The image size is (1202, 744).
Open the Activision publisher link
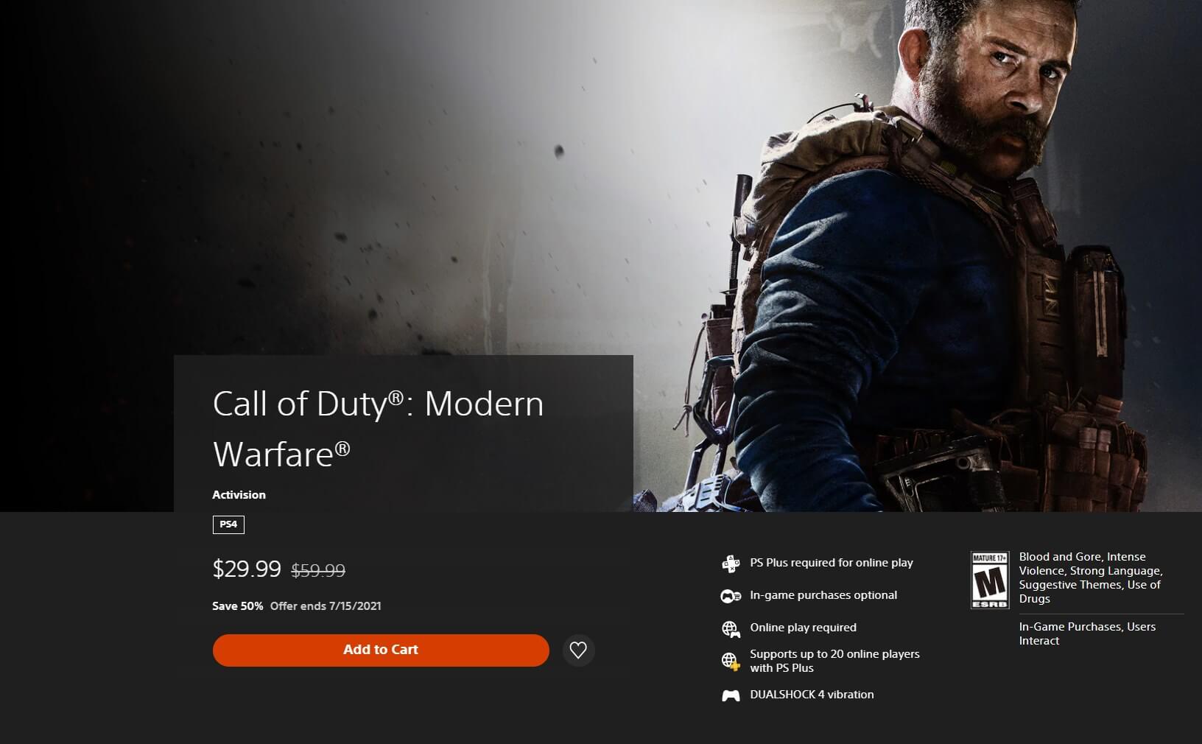tap(239, 495)
